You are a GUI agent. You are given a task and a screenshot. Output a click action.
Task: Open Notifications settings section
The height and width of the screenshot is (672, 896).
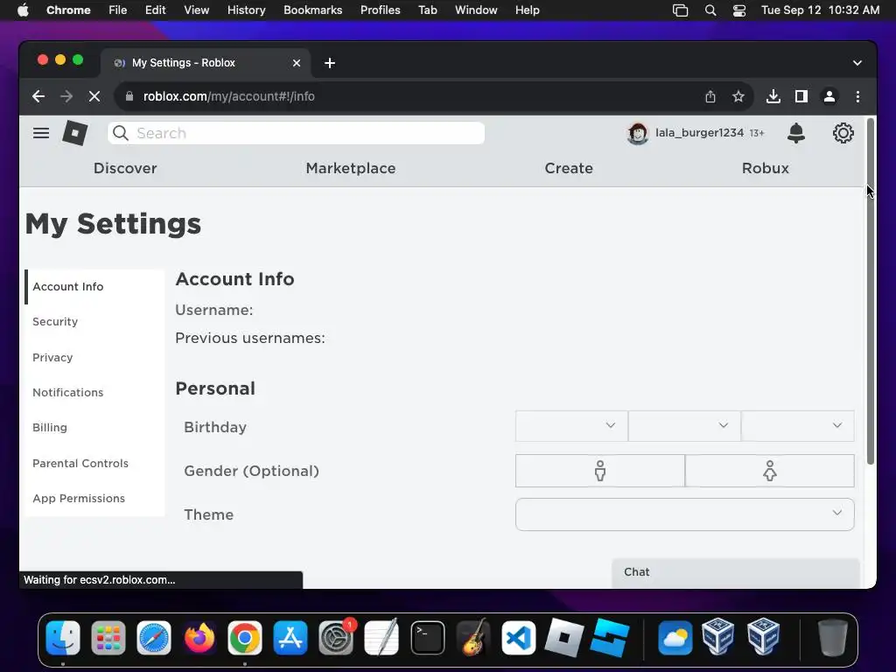94,393
